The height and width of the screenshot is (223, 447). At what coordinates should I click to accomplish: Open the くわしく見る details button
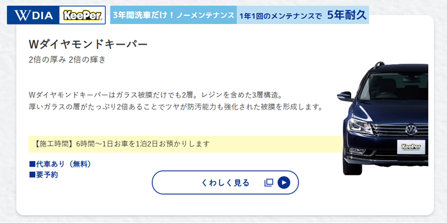(225, 183)
